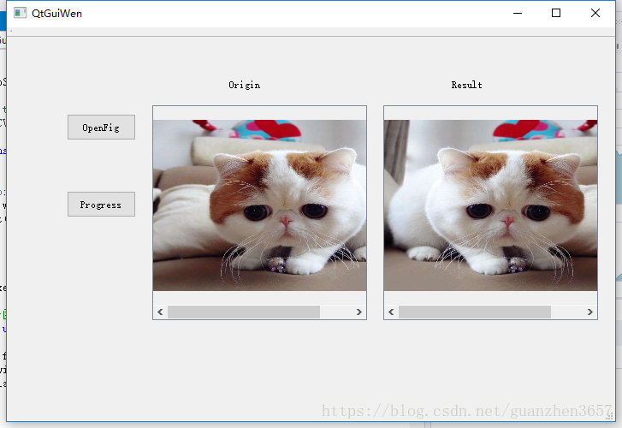622x428 pixels.
Task: Minimize the QtGuiWen window
Action: point(518,13)
